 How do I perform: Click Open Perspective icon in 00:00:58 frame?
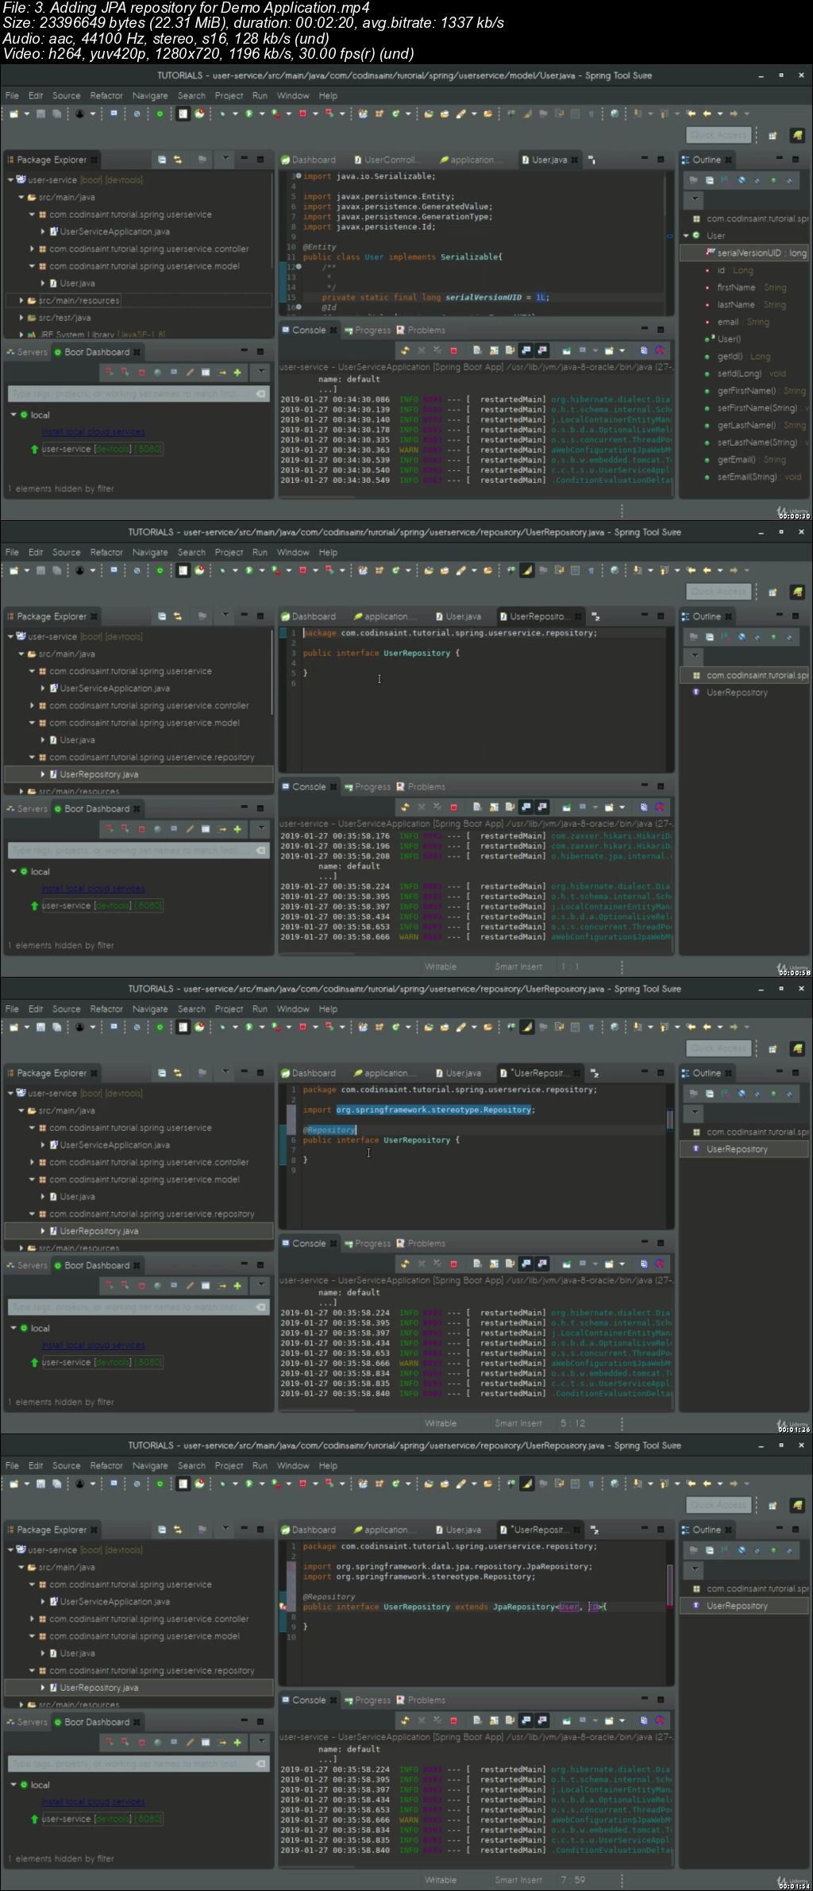[x=773, y=592]
